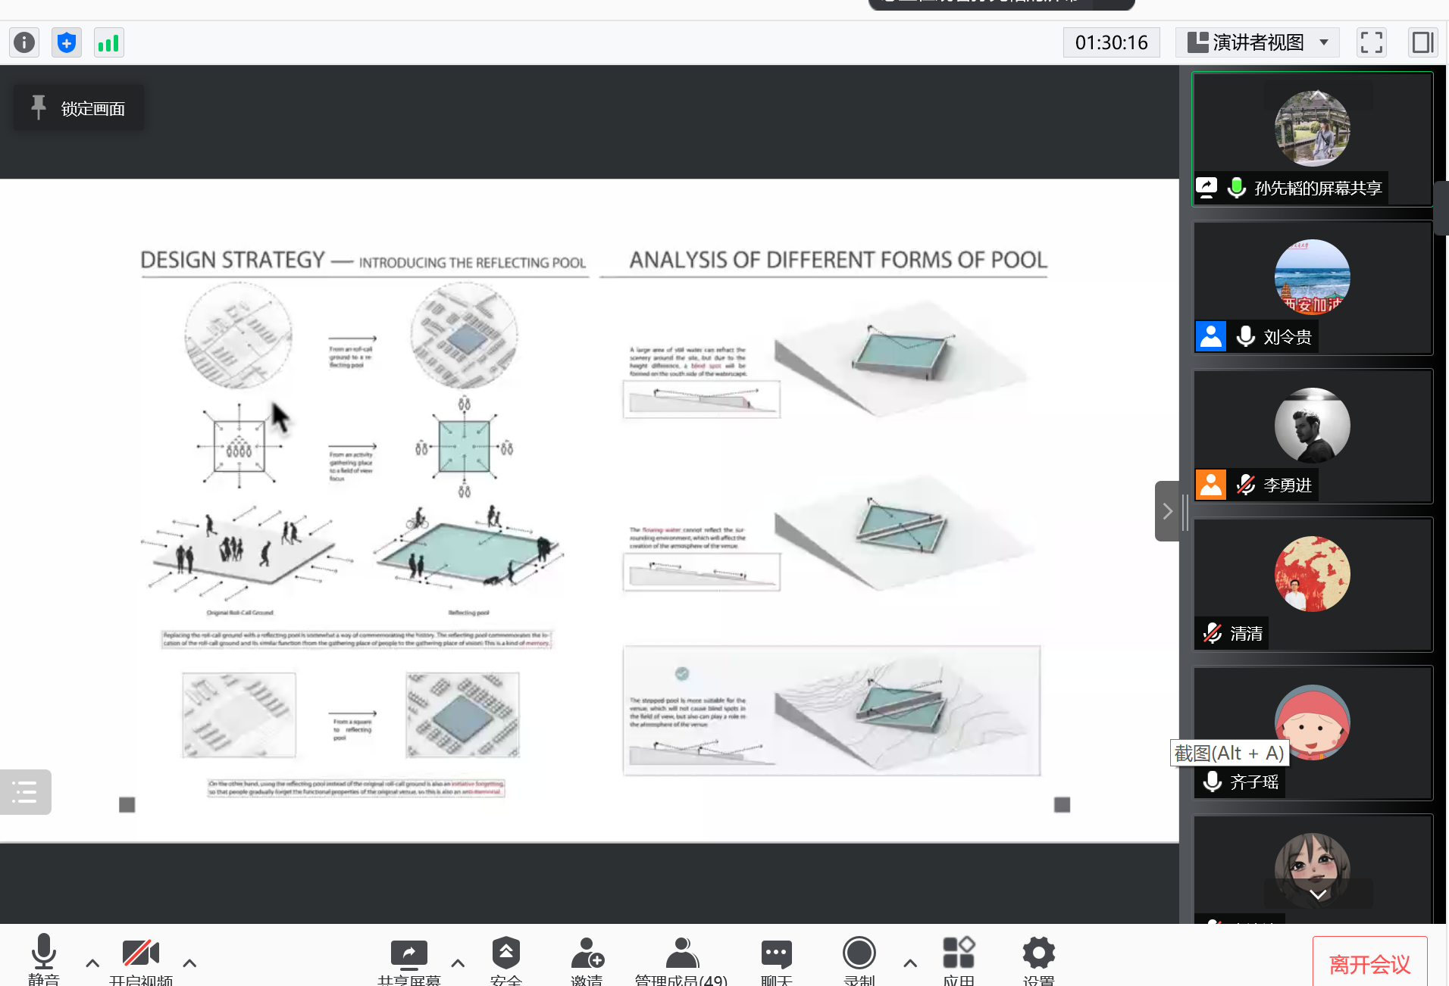The image size is (1449, 986).
Task: Turn on camera with 开启视频
Action: [141, 958]
